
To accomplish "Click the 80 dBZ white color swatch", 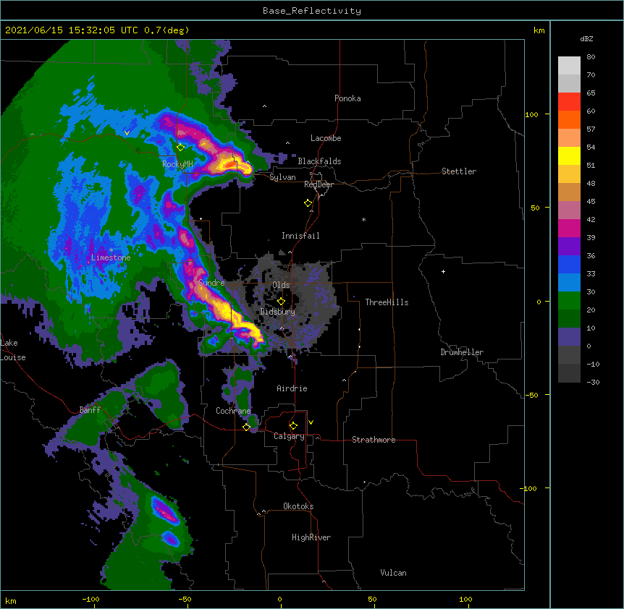I will (x=569, y=66).
